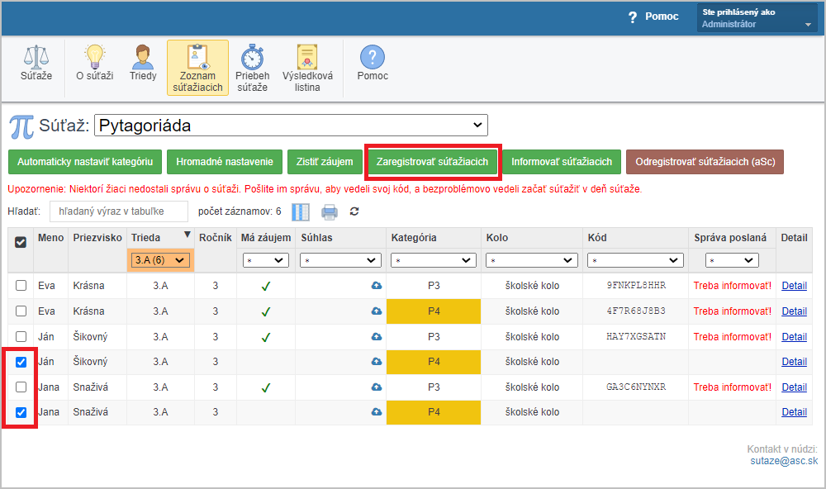
Task: Open the Výsledková listina certificate icon
Action: click(x=307, y=57)
